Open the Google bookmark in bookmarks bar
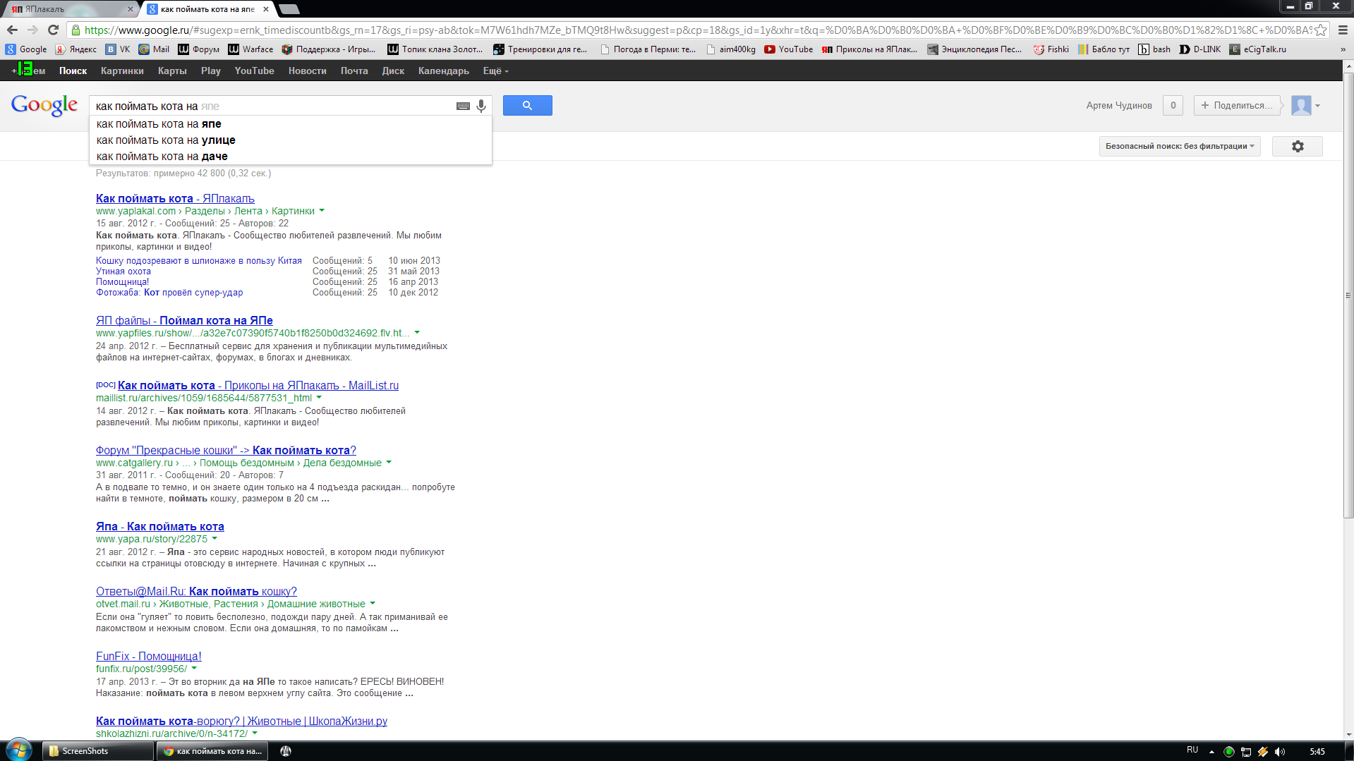This screenshot has width=1354, height=761. [x=26, y=49]
